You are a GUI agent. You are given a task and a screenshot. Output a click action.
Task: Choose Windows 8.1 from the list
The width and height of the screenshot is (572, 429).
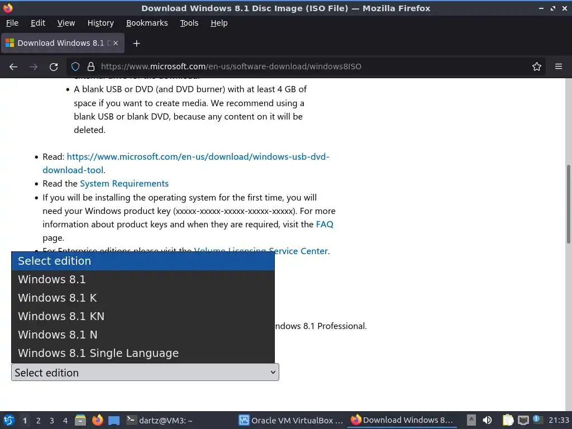[x=143, y=279]
